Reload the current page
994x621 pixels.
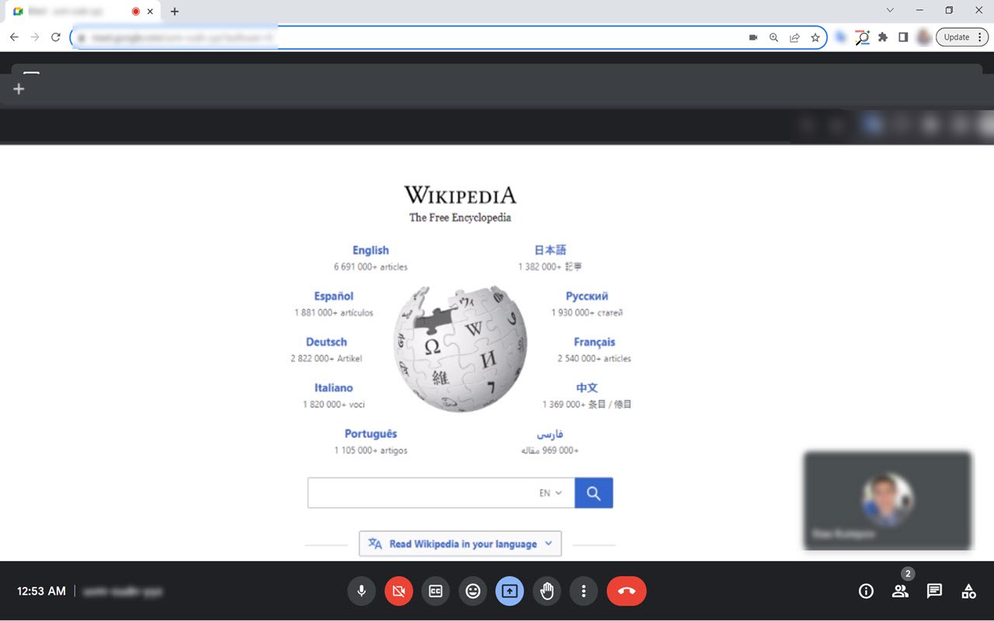(56, 37)
